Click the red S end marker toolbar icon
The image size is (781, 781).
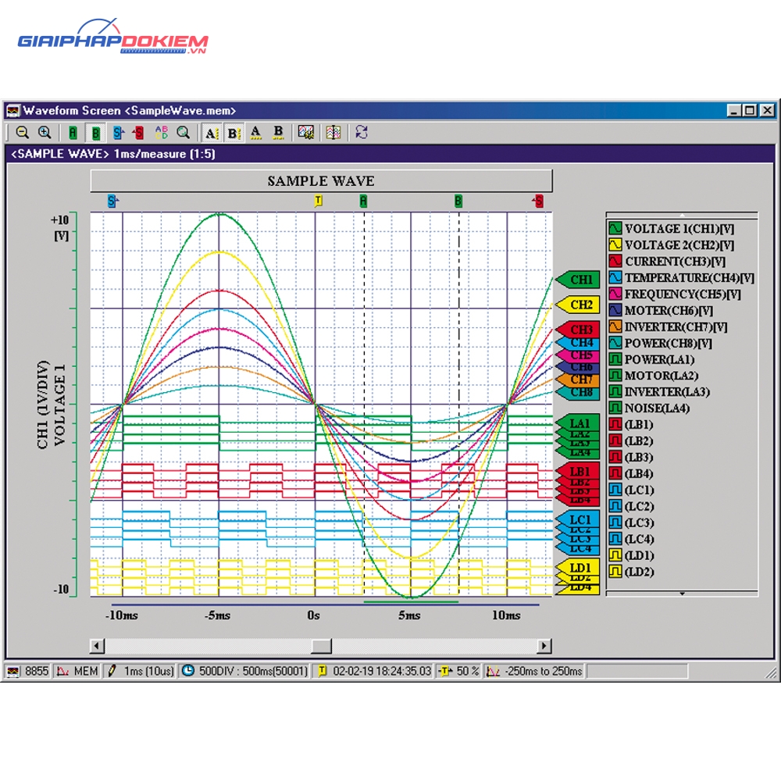[138, 133]
